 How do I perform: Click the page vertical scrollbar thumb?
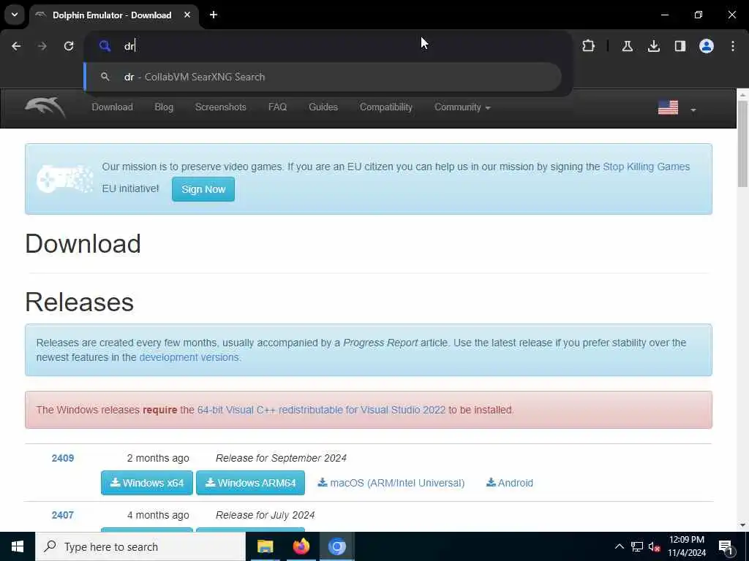coord(742,144)
